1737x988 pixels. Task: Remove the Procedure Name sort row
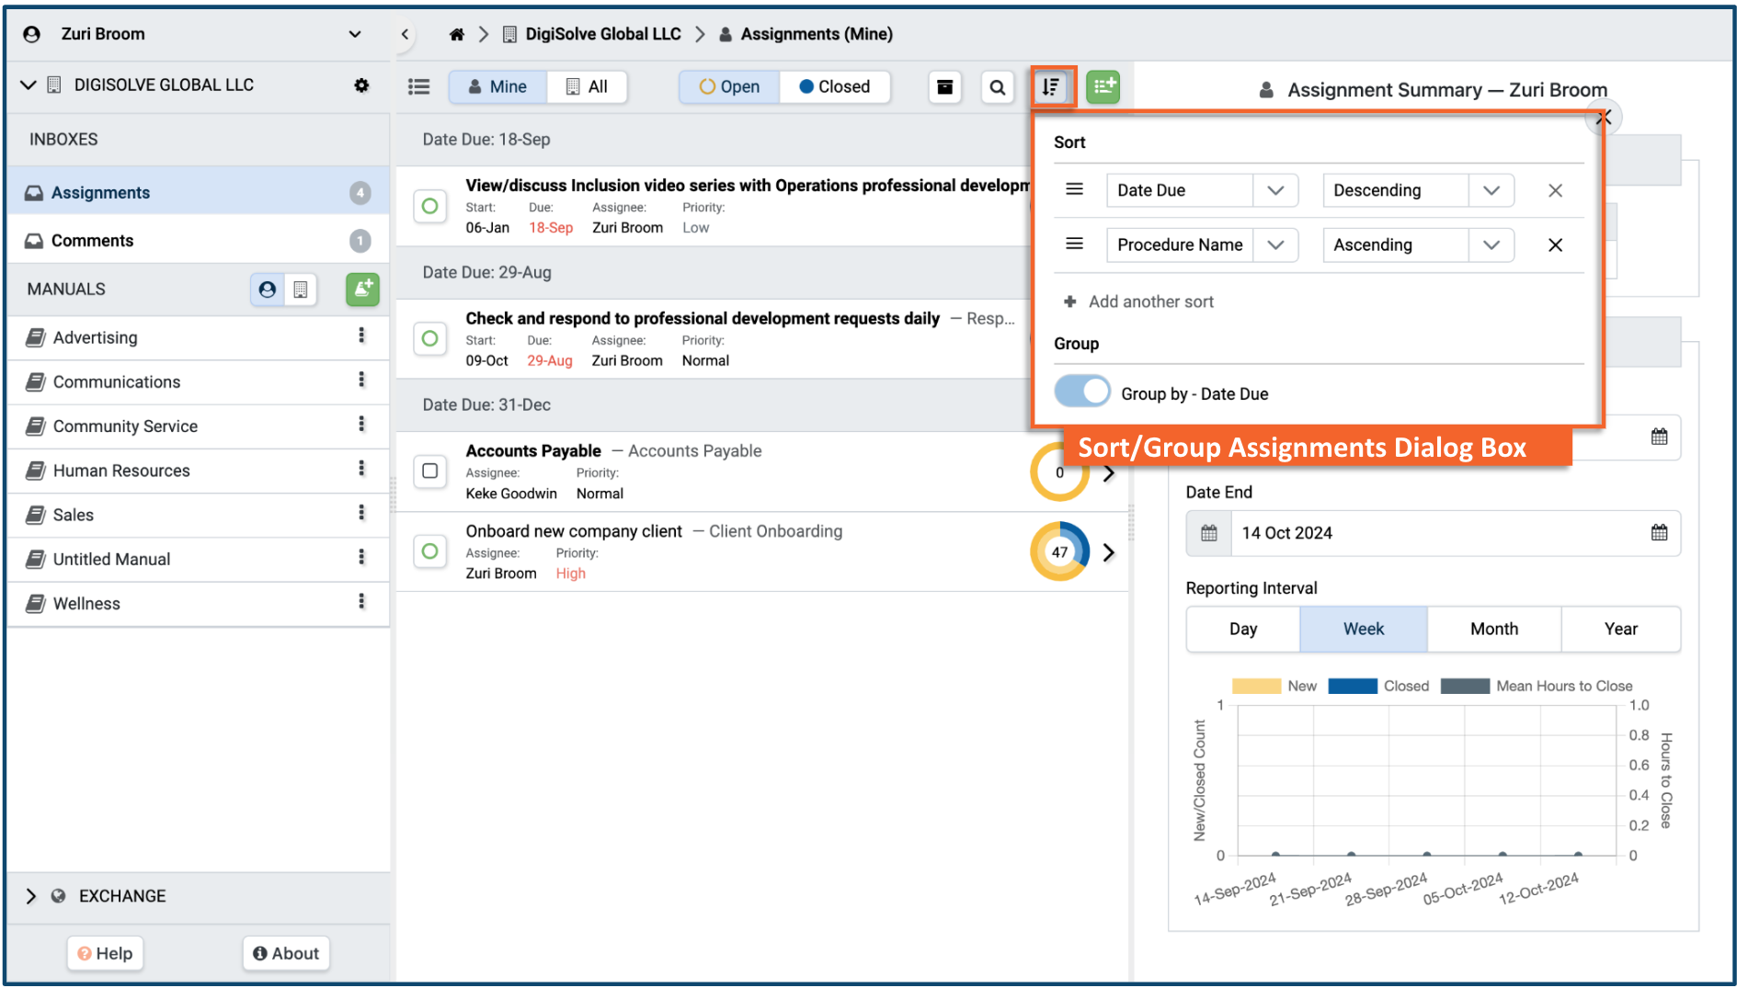click(x=1555, y=245)
